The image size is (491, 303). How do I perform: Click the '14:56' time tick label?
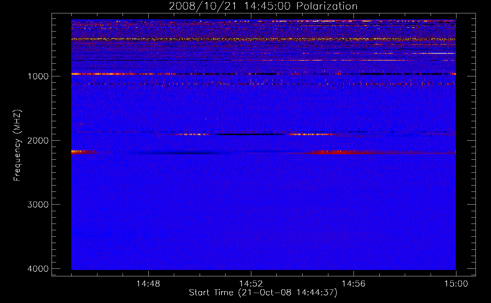coord(354,284)
